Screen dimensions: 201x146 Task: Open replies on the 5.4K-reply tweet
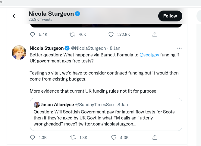pyautogui.click(x=33, y=34)
